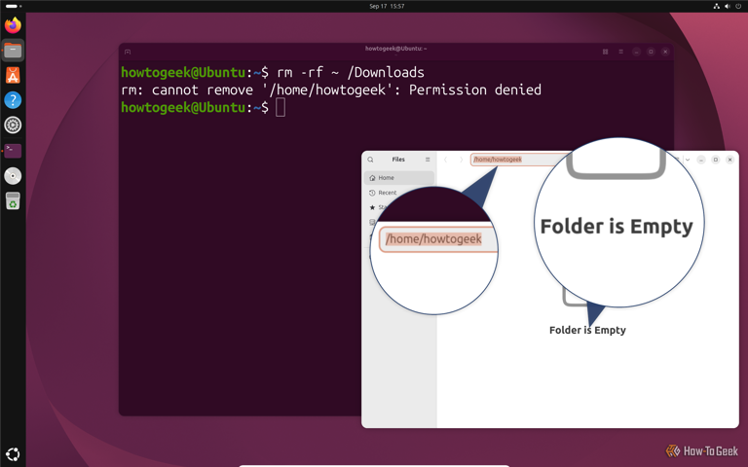Screen dimensions: 748x467
Task: Click the Files title in sidebar header
Action: click(x=398, y=160)
